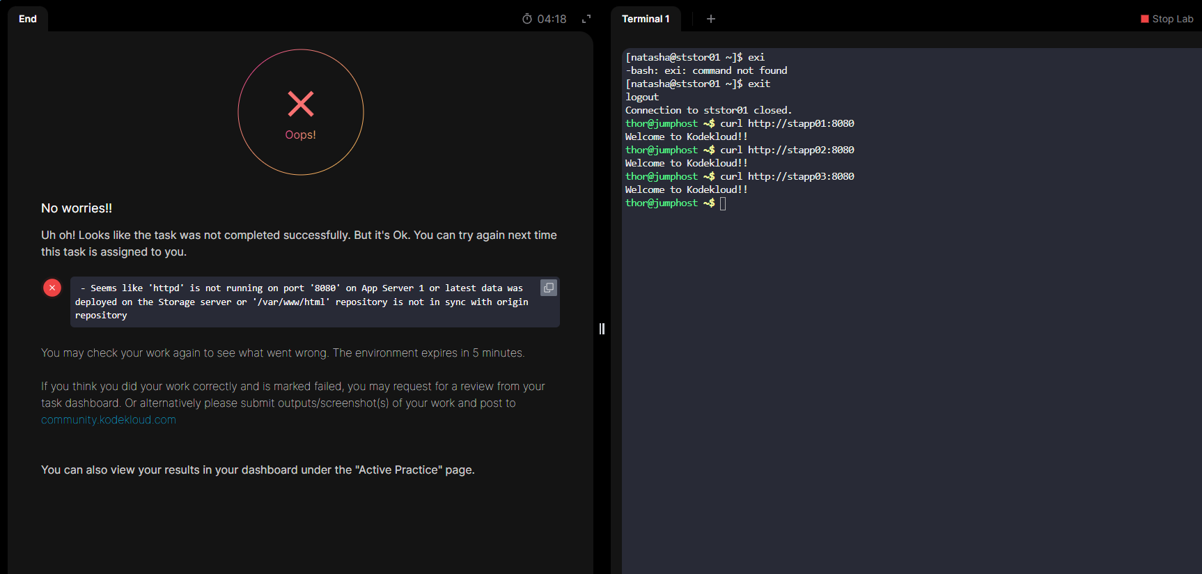Click the panel divider resize handle
The height and width of the screenshot is (574, 1202).
[602, 329]
